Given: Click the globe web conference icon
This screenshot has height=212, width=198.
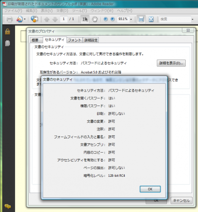Looking at the screenshot, I should tap(34, 19).
